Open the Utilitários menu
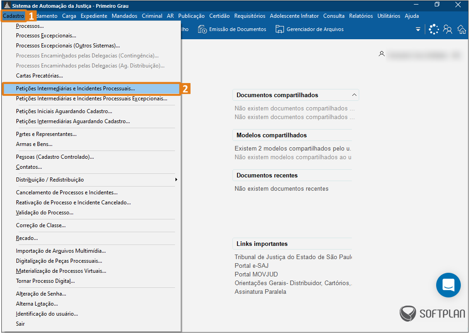Image resolution: width=469 pixels, height=333 pixels. click(389, 16)
